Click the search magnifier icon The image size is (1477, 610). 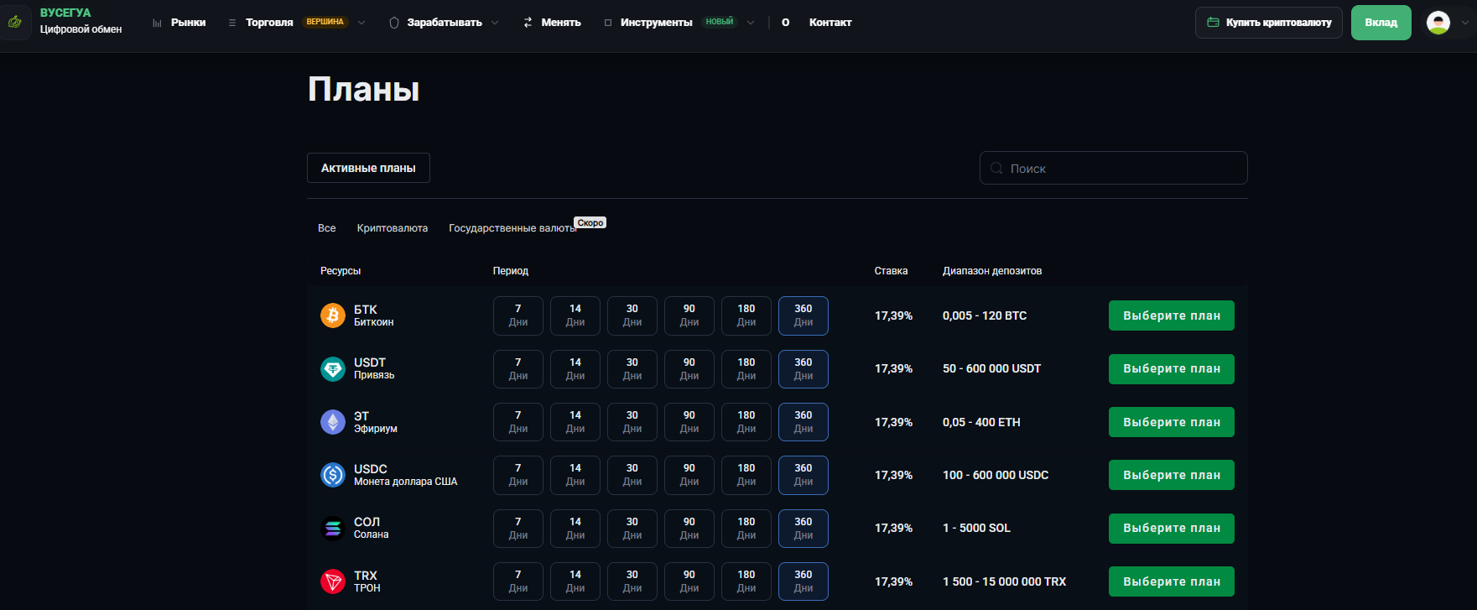point(996,168)
